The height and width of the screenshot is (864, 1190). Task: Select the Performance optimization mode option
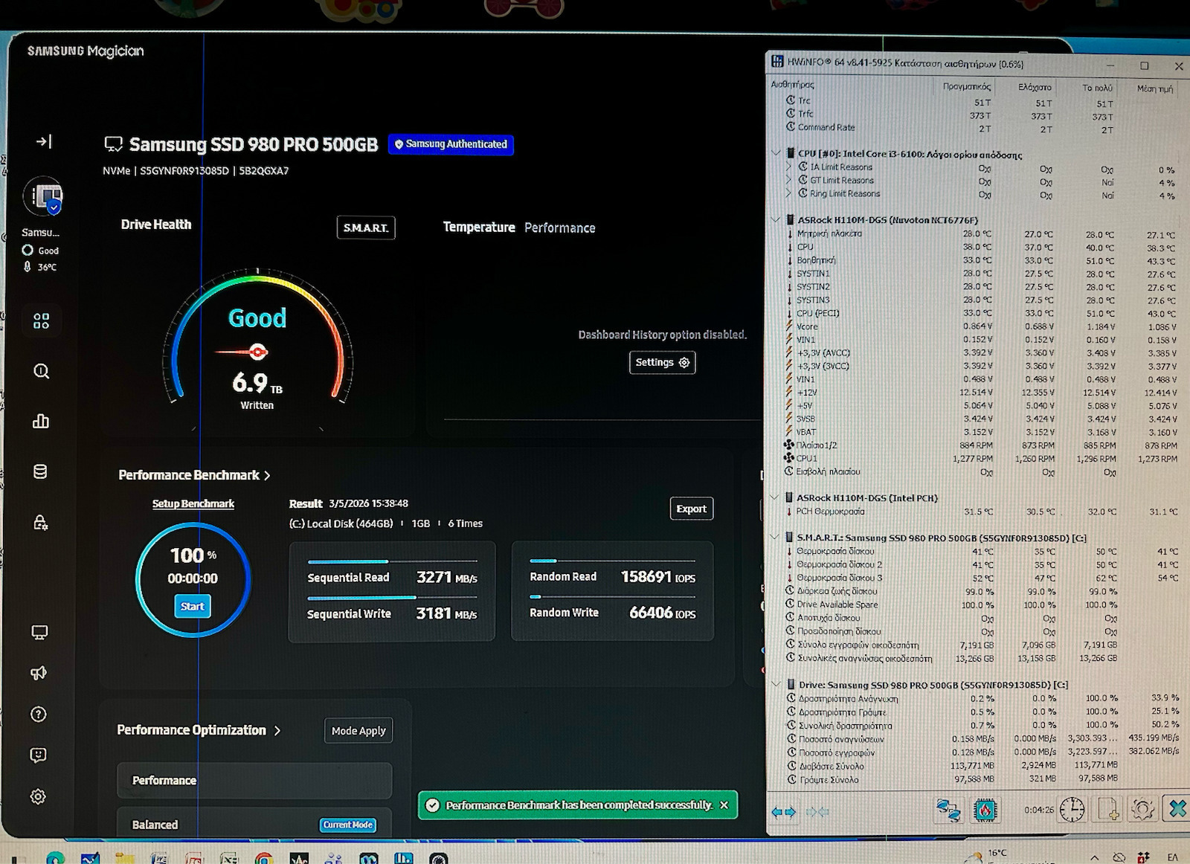click(x=254, y=780)
